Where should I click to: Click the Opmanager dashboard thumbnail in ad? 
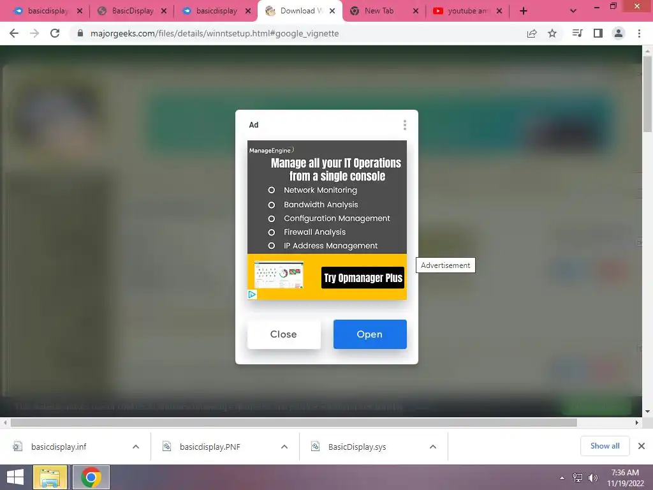pos(279,274)
